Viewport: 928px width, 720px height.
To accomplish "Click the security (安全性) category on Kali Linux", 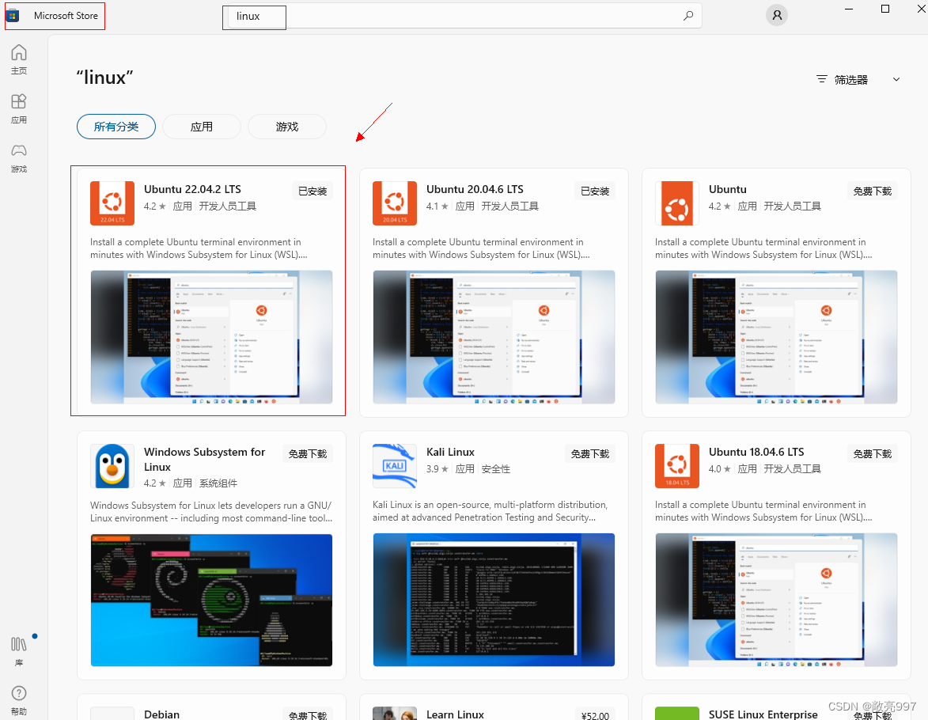I will (495, 469).
